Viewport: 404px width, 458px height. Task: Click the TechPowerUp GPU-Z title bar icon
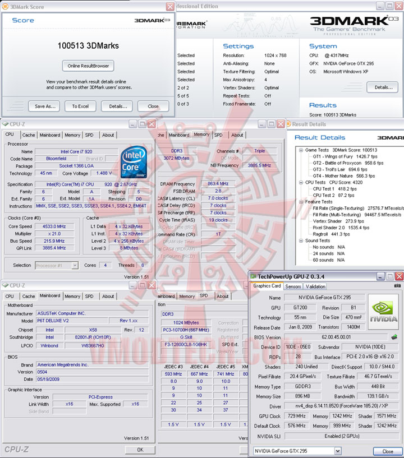[253, 276]
